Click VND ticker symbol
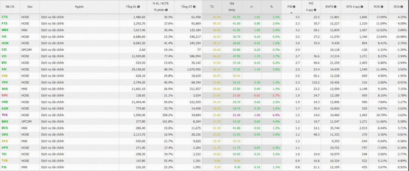The image size is (409, 171). coord(5,102)
